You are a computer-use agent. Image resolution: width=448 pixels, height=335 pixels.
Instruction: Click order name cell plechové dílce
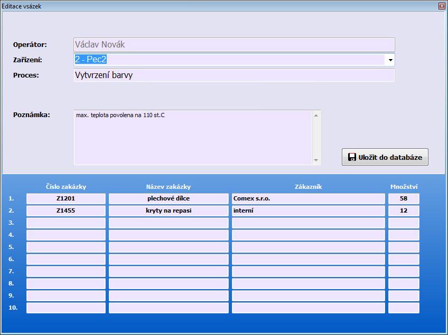coord(169,198)
